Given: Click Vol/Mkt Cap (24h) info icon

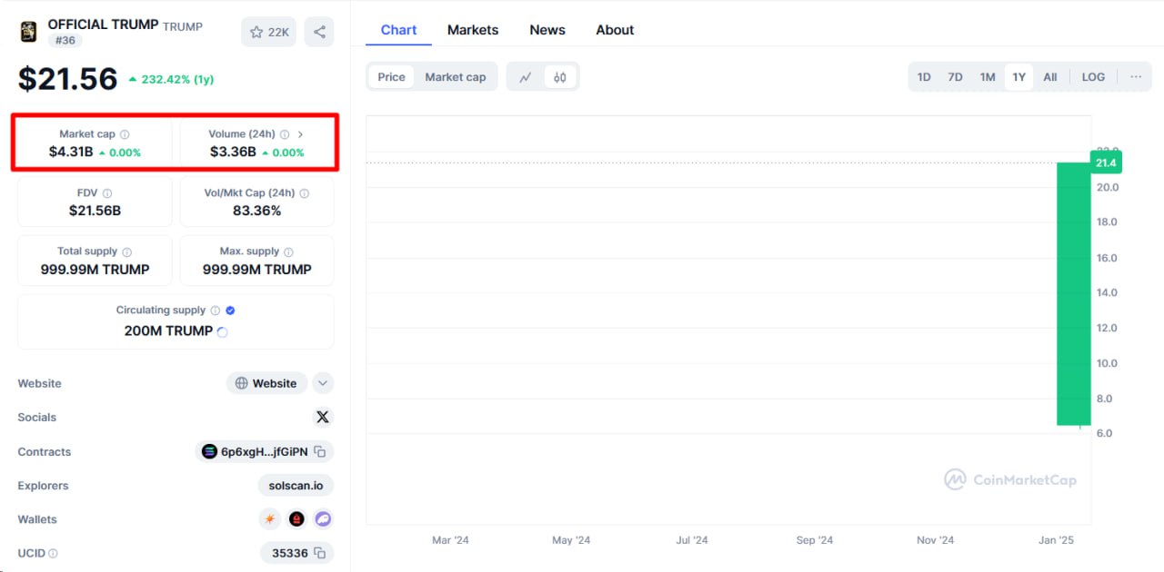Looking at the screenshot, I should pyautogui.click(x=304, y=193).
